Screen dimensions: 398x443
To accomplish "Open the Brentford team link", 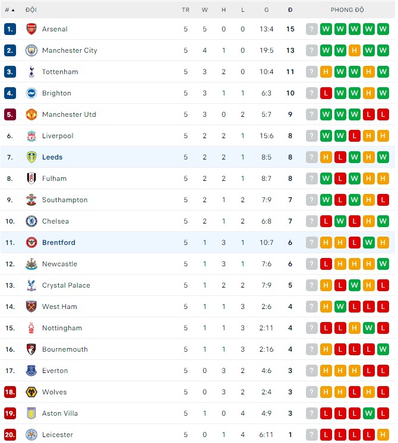I will (59, 243).
